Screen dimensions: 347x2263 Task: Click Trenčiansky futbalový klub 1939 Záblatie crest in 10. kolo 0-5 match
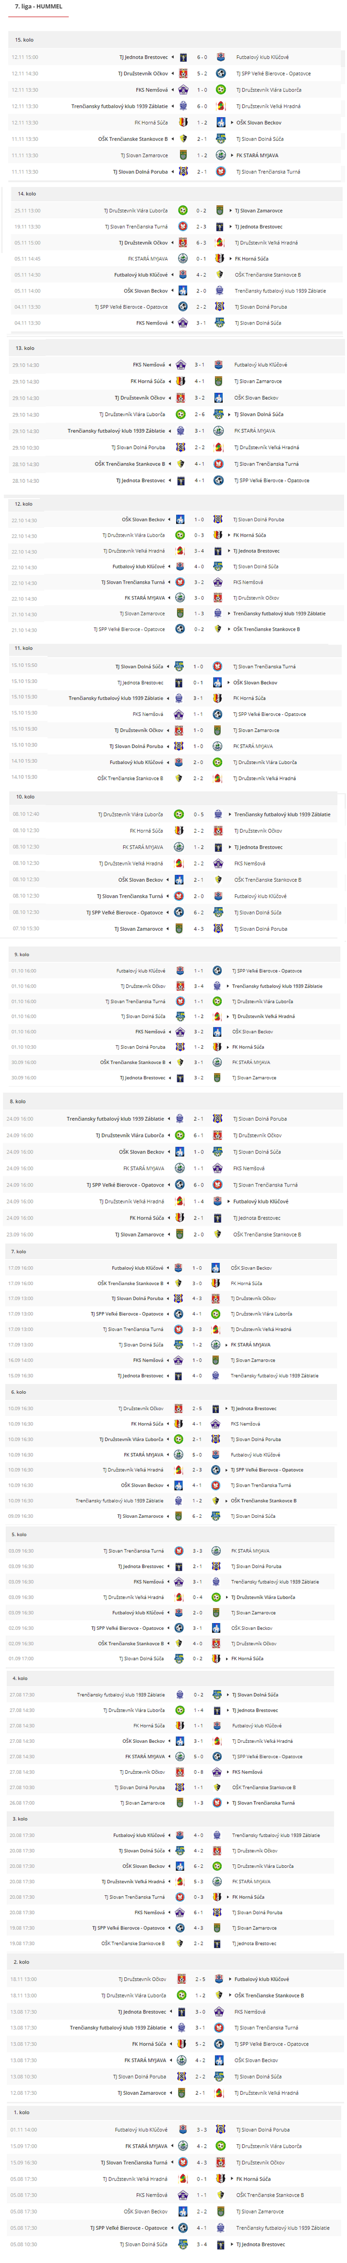pyautogui.click(x=218, y=814)
